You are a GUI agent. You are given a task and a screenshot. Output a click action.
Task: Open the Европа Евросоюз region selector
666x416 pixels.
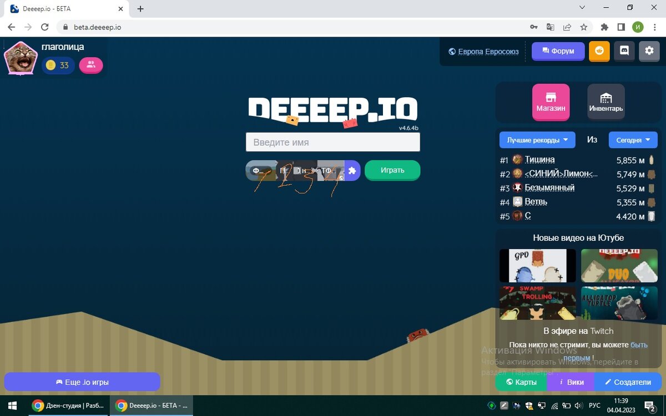click(x=483, y=52)
